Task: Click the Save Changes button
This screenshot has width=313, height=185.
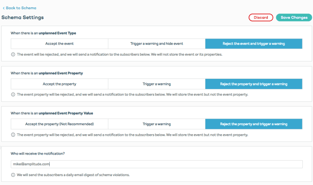Action: [294, 17]
